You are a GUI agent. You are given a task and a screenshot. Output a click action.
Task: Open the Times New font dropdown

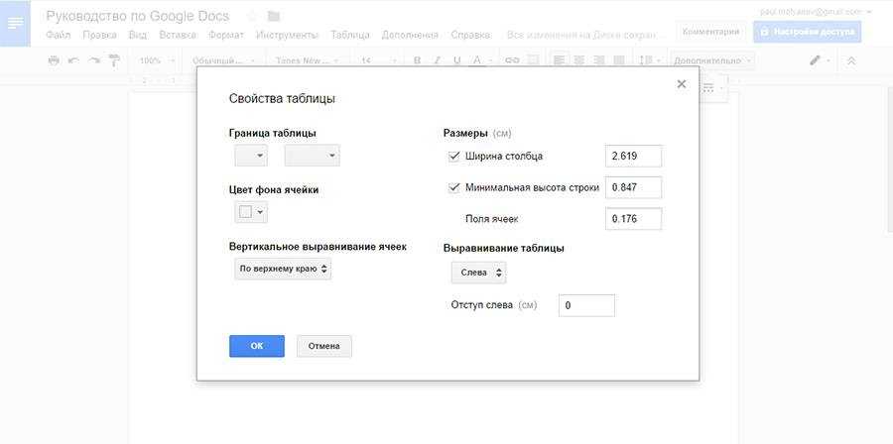click(307, 60)
